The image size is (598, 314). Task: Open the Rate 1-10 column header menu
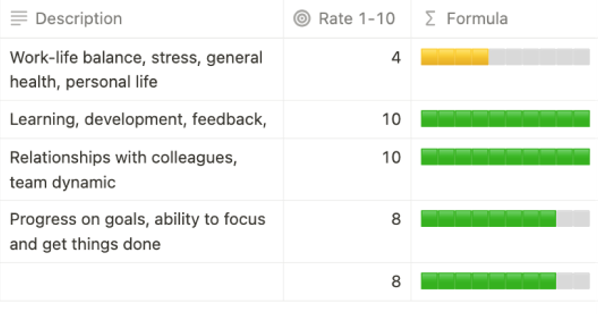(x=356, y=19)
